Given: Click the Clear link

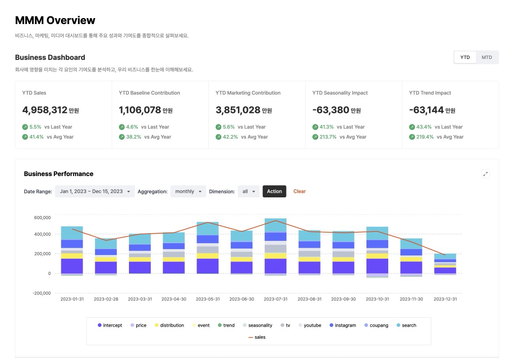Looking at the screenshot, I should (x=299, y=191).
